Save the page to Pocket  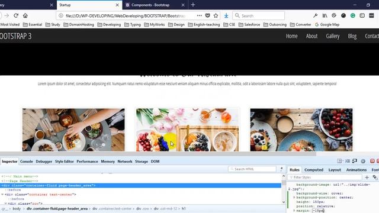[x=208, y=16]
